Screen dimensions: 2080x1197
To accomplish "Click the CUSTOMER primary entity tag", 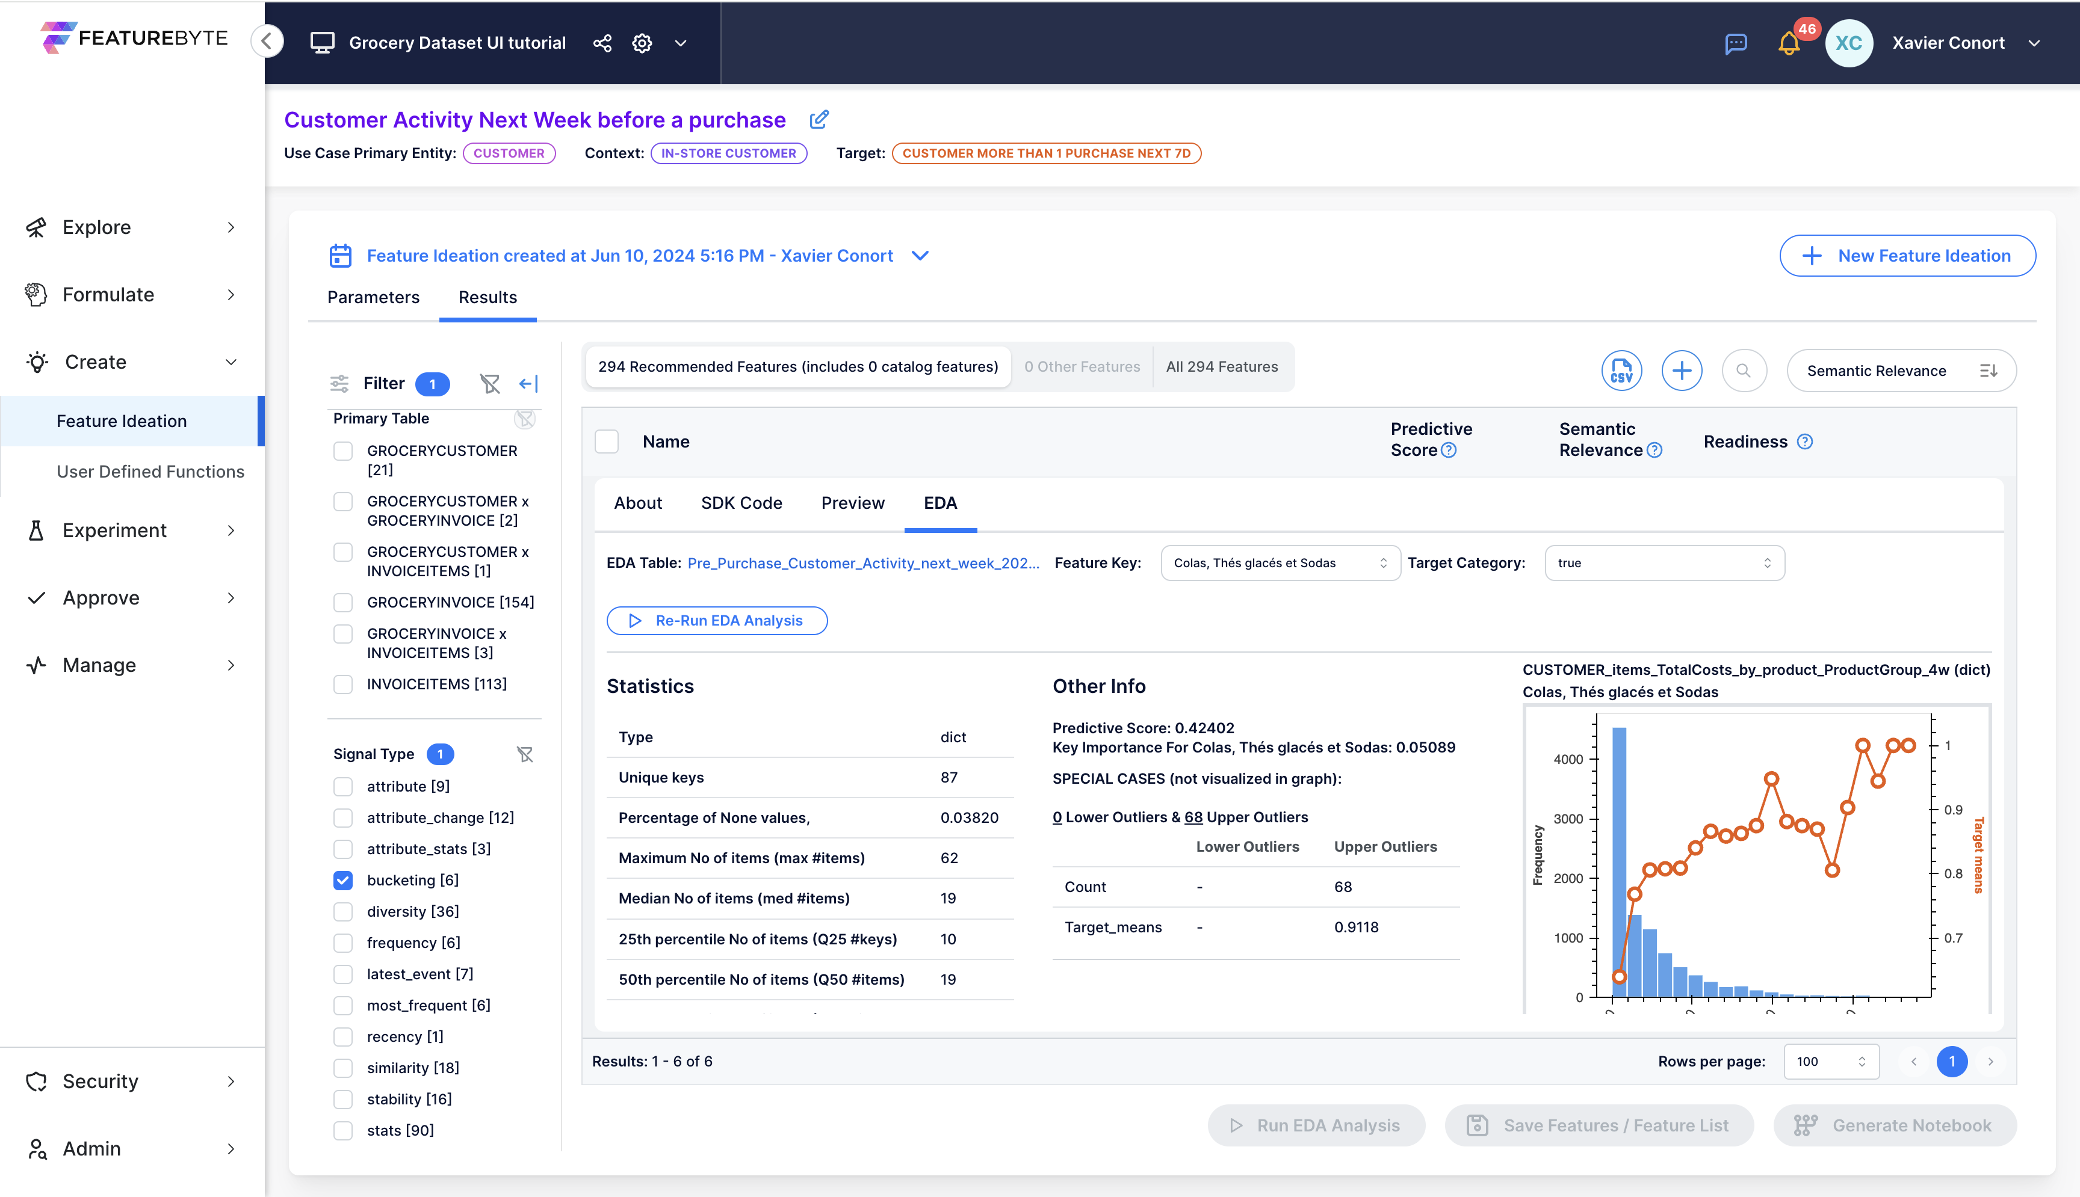I will click(509, 153).
